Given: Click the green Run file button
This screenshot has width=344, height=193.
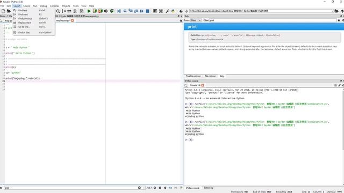Looking at the screenshot, I should coord(89,11).
